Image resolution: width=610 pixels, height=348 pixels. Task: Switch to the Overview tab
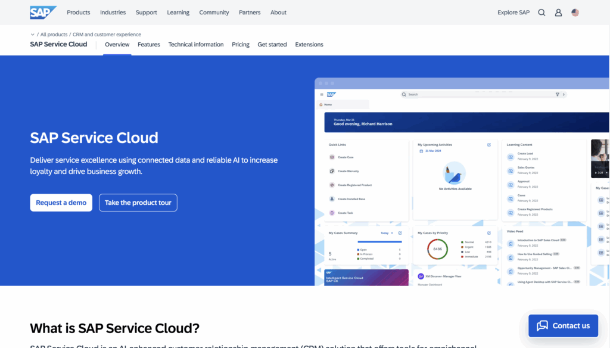click(x=117, y=45)
